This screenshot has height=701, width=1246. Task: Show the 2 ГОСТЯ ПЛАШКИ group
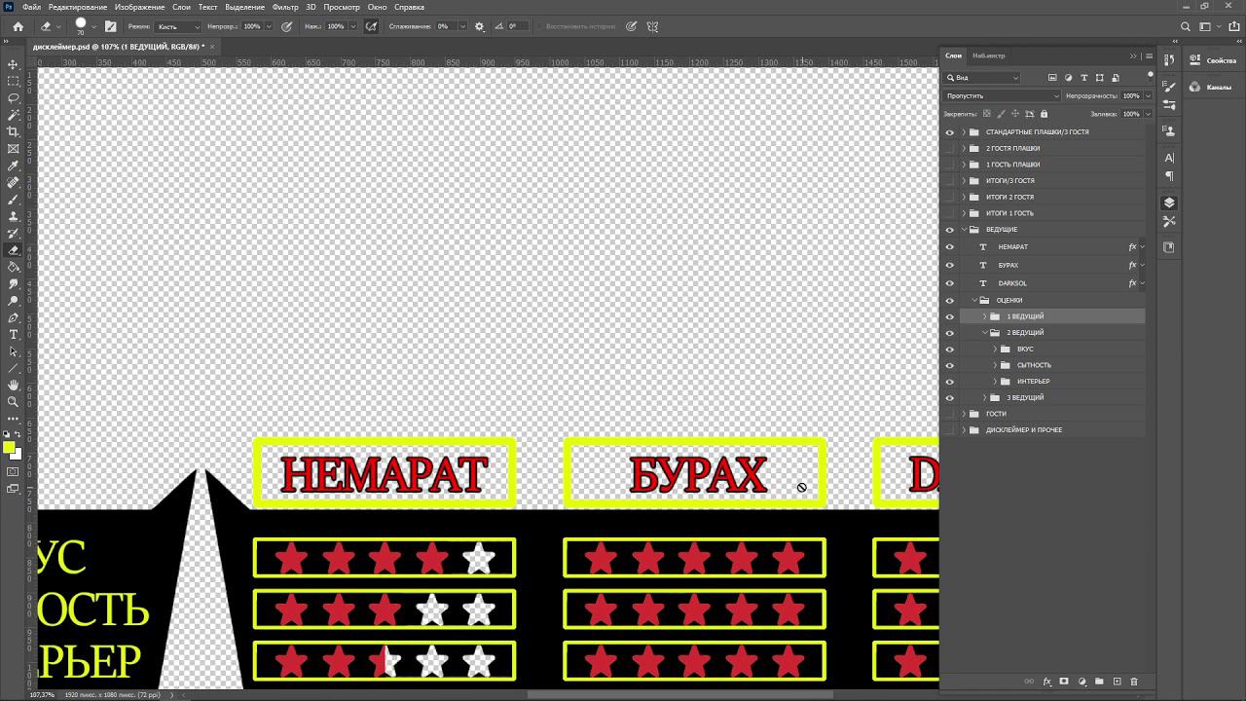pyautogui.click(x=950, y=148)
